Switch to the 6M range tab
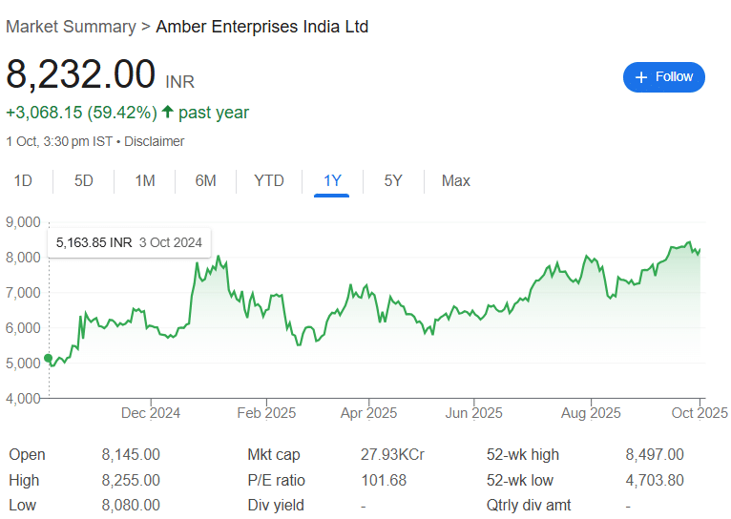This screenshot has width=731, height=519. pos(205,180)
